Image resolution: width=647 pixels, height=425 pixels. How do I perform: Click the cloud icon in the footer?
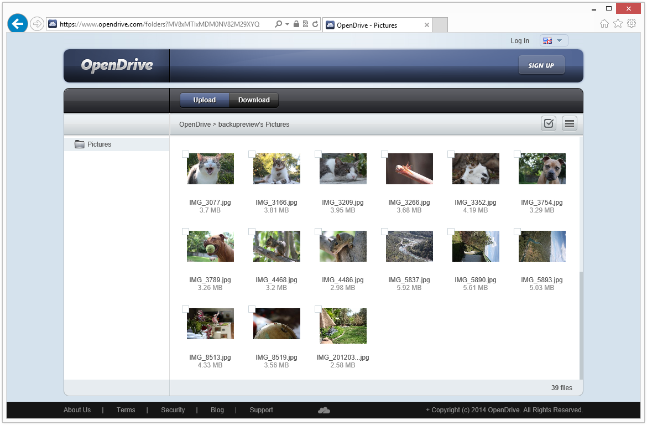point(324,410)
